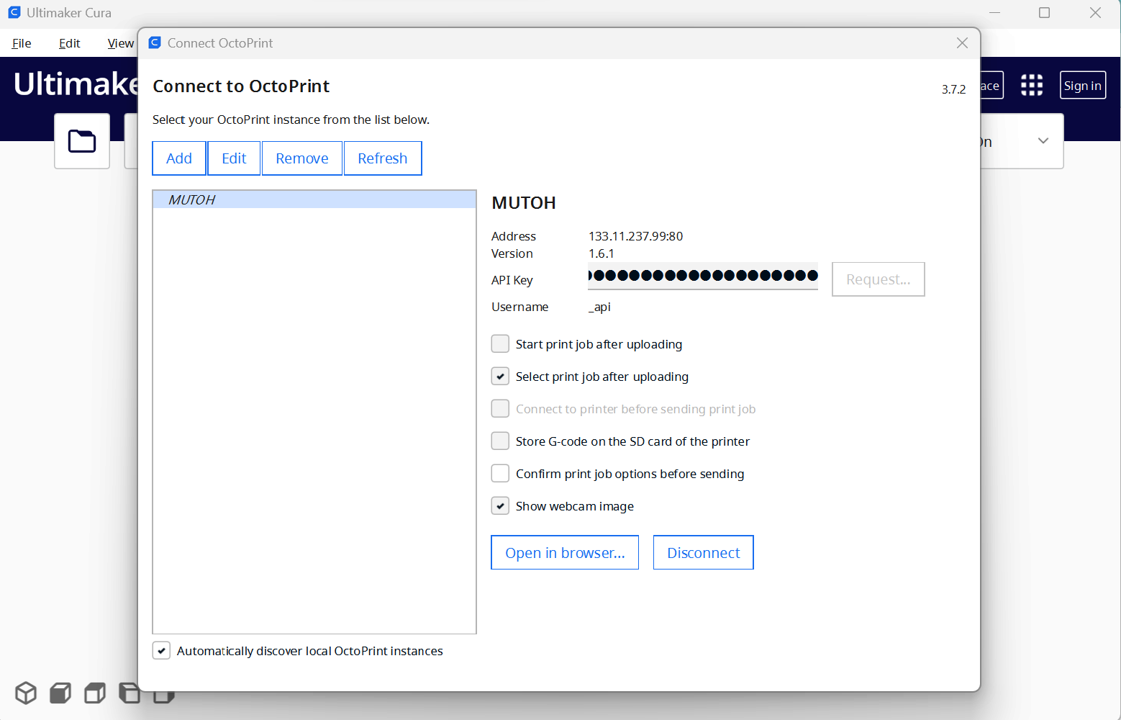Toggle Automatically discover local OctoPrint instances
Image resolution: width=1121 pixels, height=720 pixels.
coord(162,651)
